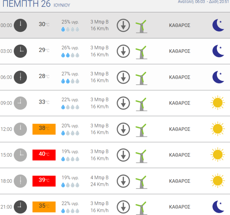Click the wind direction arrow at 15:00

point(123,155)
